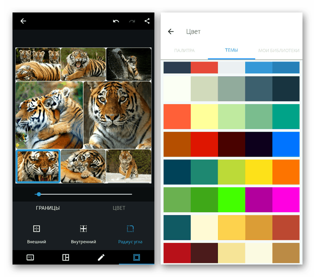Image resolution: width=315 pixels, height=277 pixels.
Task: Pick the crimson swatch in bottom row
Action: (177, 253)
